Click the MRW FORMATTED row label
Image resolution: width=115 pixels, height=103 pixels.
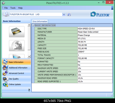coord(45,65)
